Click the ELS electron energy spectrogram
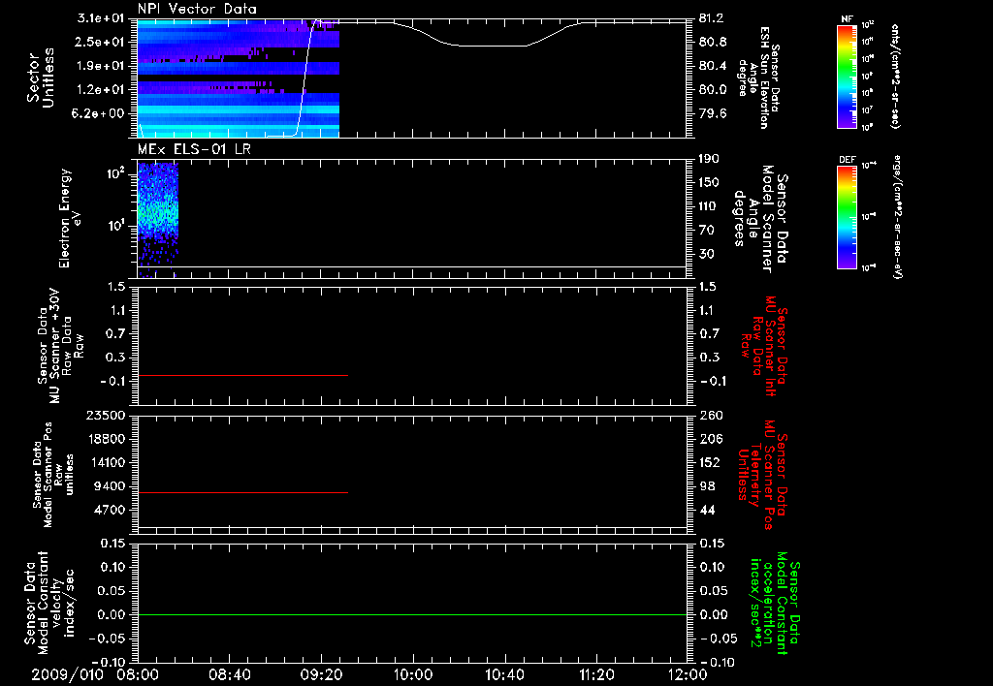993x686 pixels. (x=158, y=220)
